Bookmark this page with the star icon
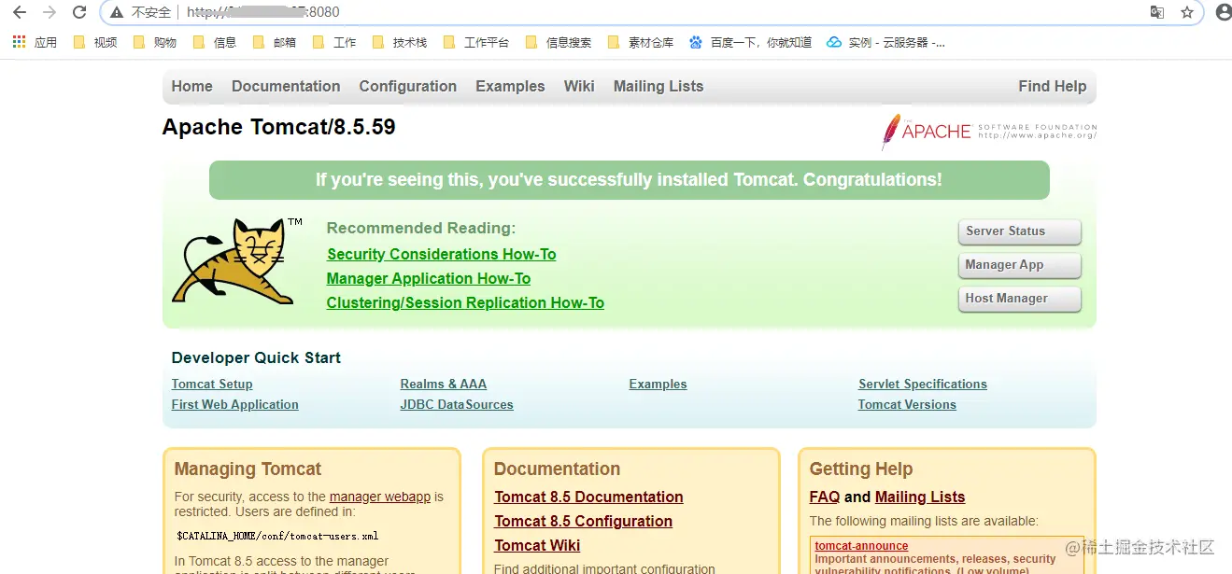The image size is (1232, 574). (1187, 12)
